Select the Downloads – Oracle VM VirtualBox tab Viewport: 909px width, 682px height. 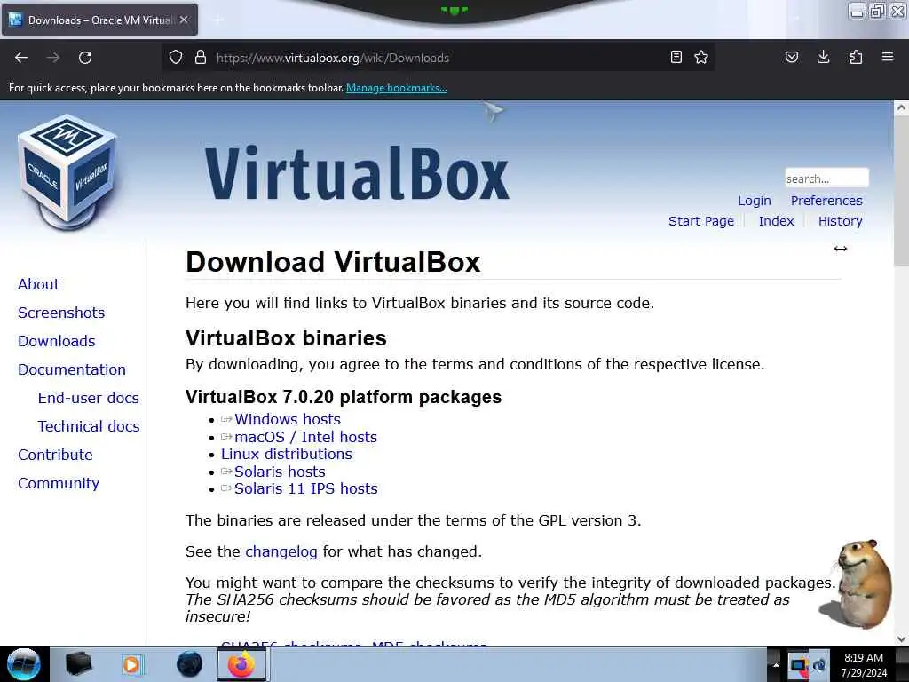pyautogui.click(x=99, y=20)
